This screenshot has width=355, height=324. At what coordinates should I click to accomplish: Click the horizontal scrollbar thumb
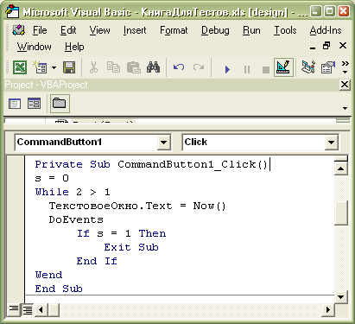[54, 310]
